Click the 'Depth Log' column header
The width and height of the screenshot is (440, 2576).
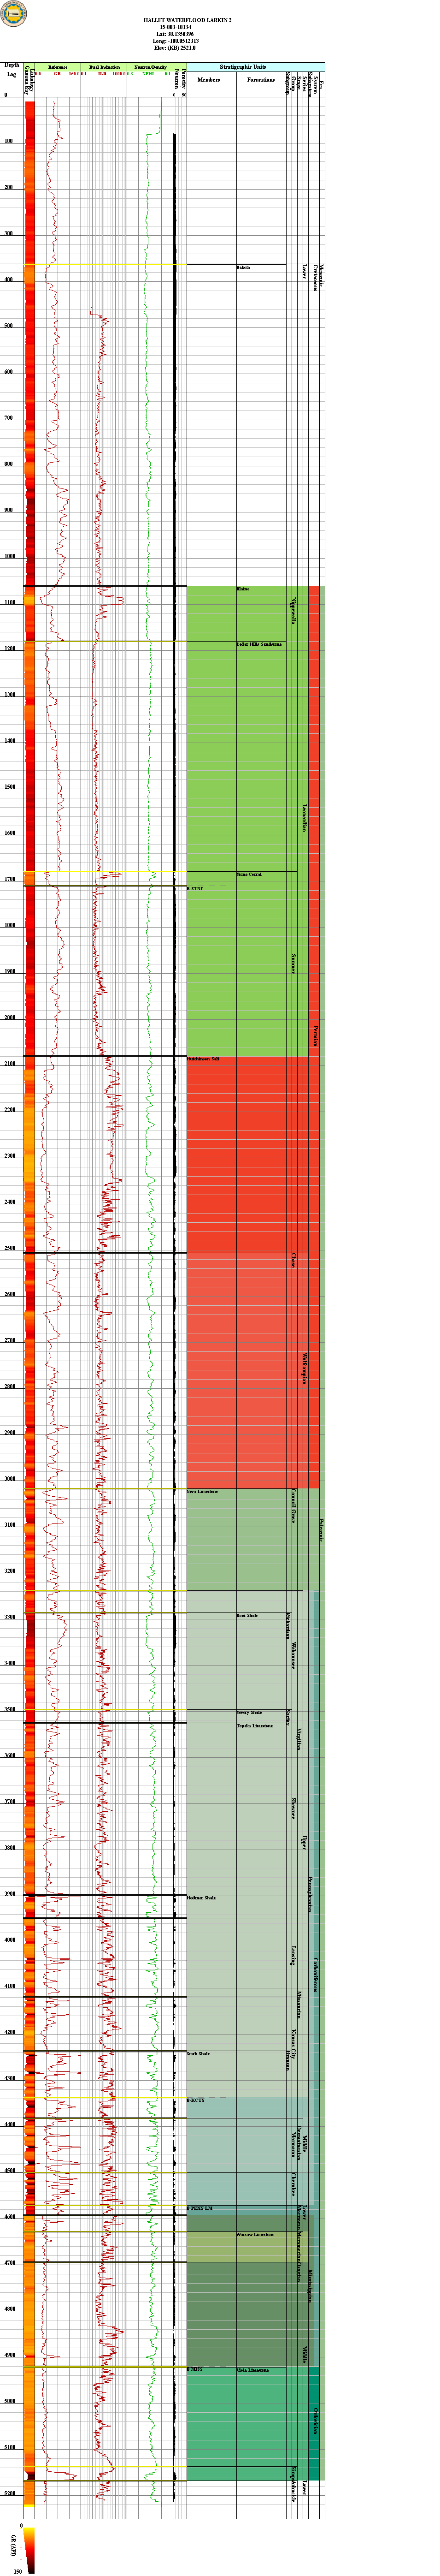[x=11, y=69]
